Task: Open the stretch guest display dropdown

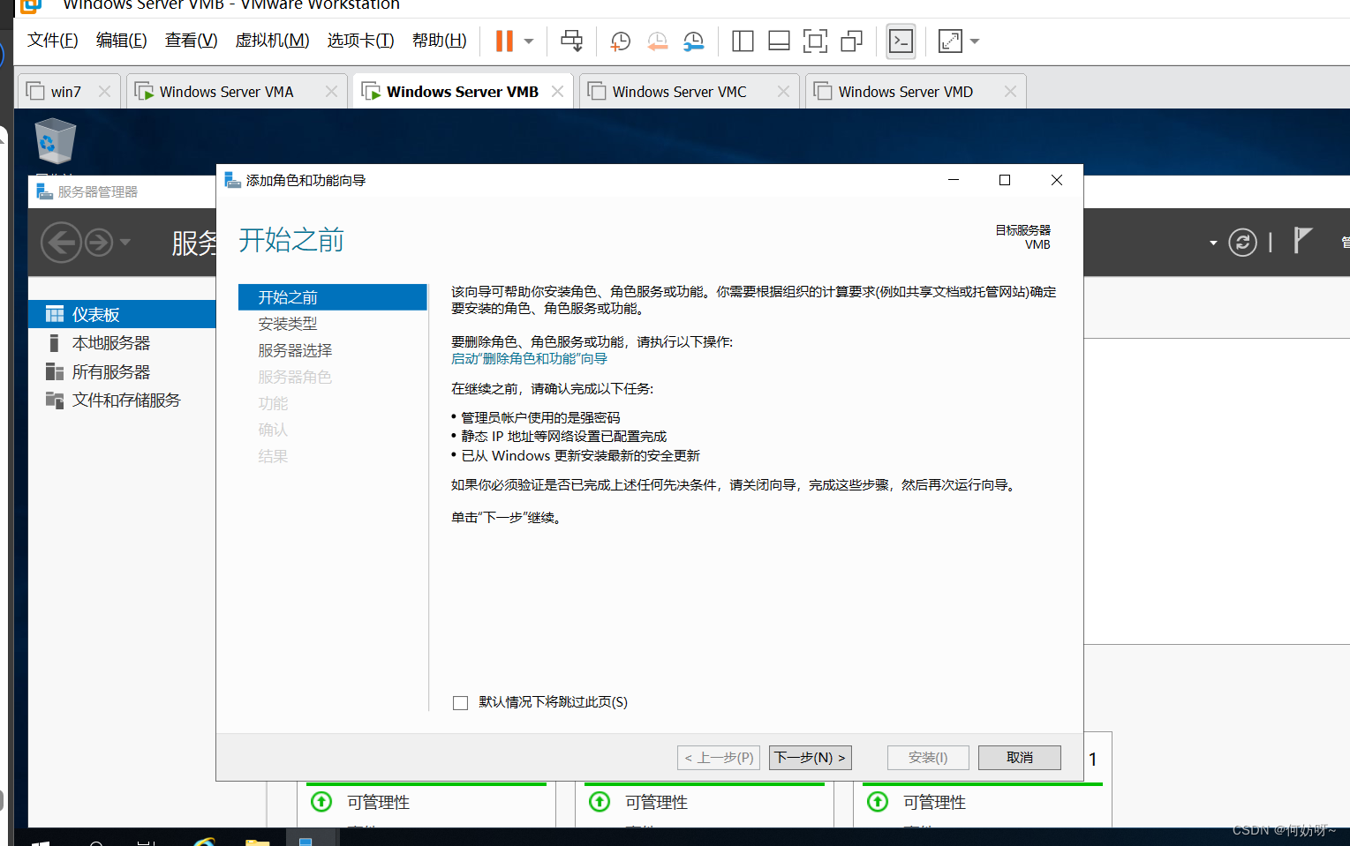Action: tap(975, 41)
